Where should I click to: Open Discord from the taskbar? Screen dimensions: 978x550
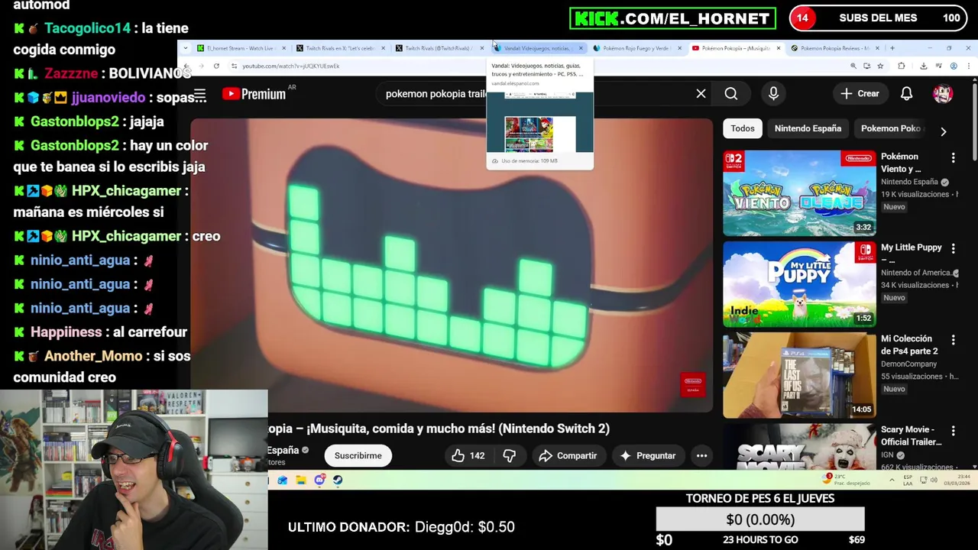(x=319, y=480)
